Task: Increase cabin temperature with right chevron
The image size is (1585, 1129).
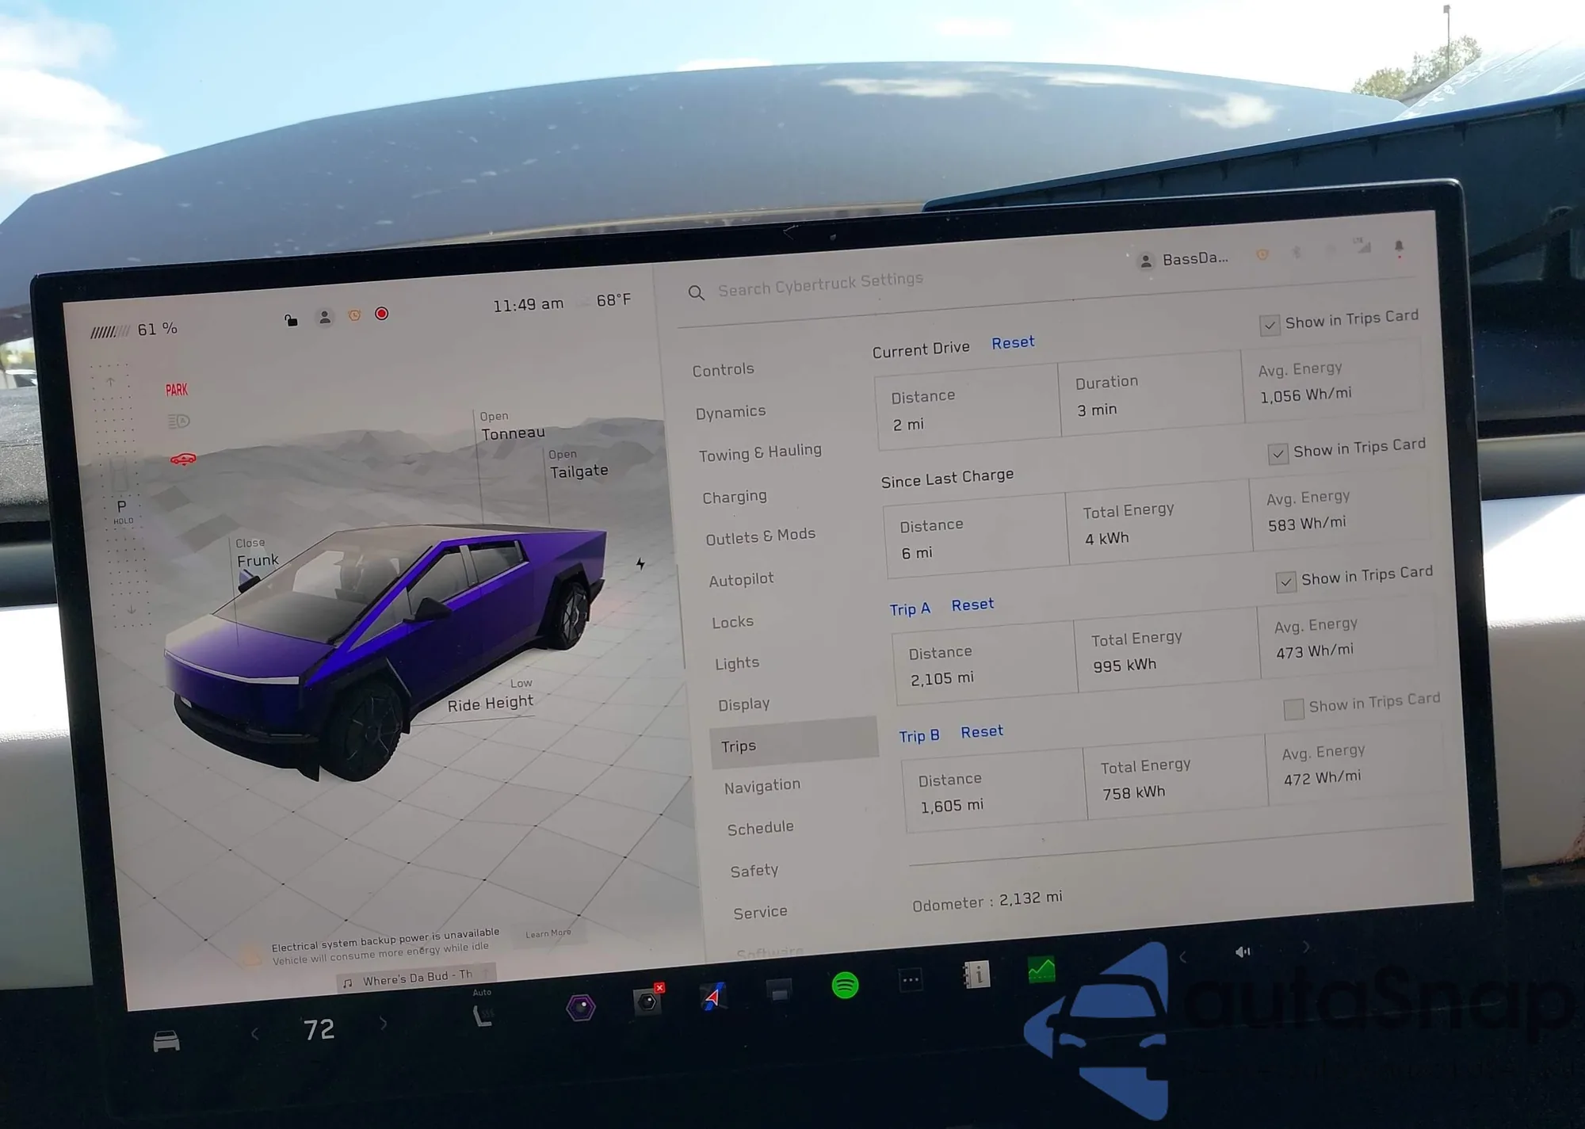Action: click(x=384, y=1024)
